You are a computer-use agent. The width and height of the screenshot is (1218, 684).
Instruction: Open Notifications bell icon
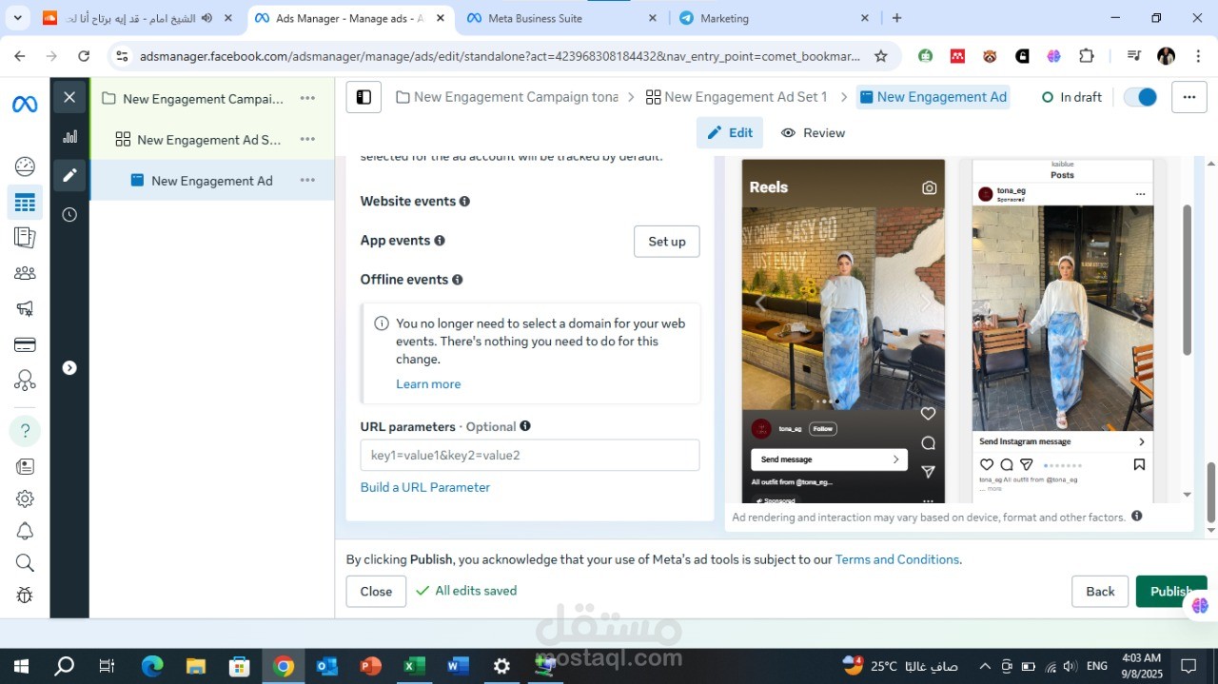pos(25,531)
